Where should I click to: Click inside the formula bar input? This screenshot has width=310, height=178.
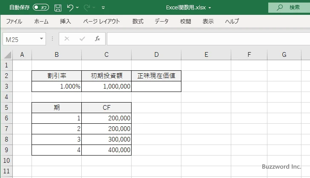pos(208,39)
